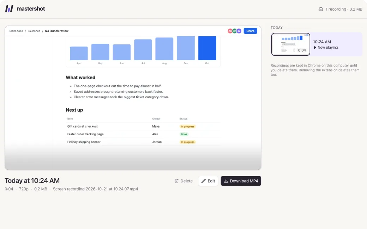Click the 'Team docs' breadcrumb
Viewport: 367px width, 229px height.
[16, 31]
